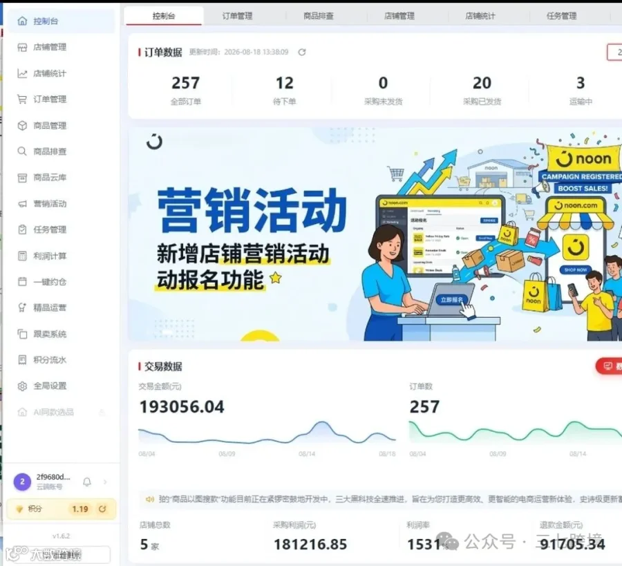This screenshot has height=566, width=622.
Task: Click the 20 采购已发货 count
Action: click(x=482, y=83)
